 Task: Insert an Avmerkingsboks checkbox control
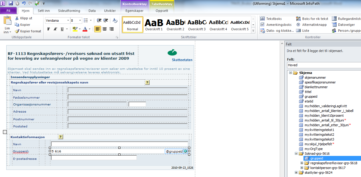pos(276,25)
